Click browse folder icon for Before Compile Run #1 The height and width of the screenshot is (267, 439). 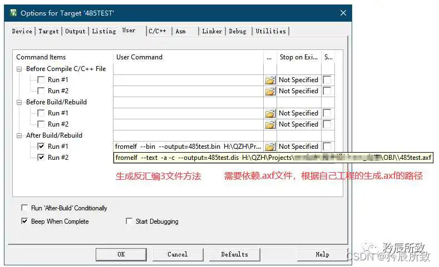coord(270,80)
